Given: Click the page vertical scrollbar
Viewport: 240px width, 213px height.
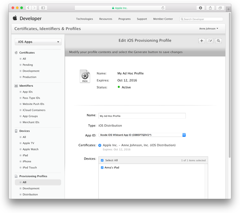Looking at the screenshot, I should click(229, 85).
